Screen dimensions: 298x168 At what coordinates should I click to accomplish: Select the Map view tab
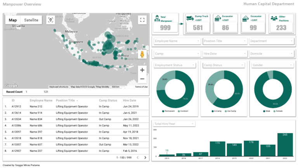(x=13, y=20)
